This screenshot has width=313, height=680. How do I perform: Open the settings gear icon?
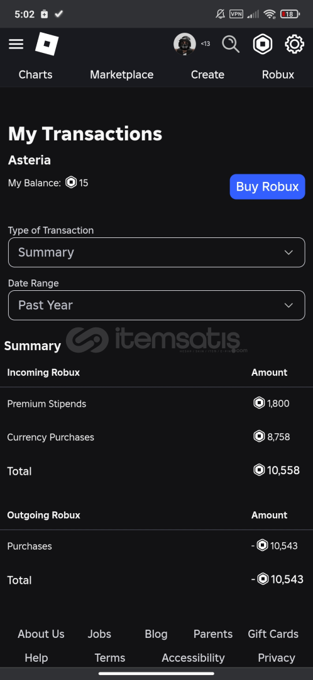coord(294,44)
